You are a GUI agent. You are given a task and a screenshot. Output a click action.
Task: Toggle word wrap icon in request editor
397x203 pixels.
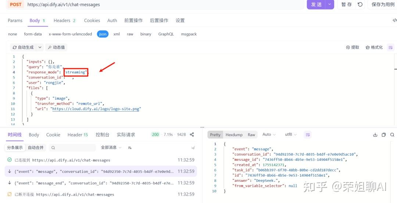tap(391, 47)
